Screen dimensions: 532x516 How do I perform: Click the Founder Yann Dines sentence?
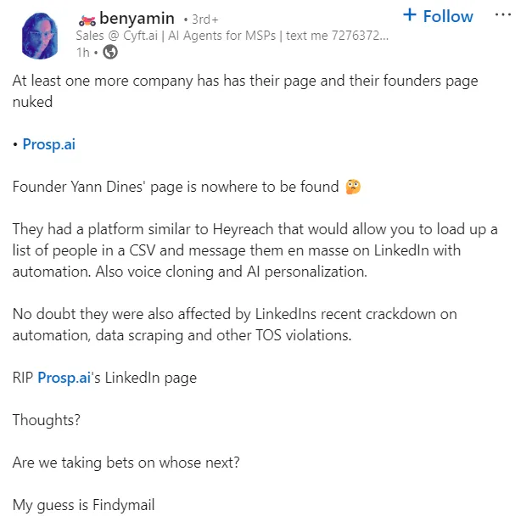[x=176, y=187]
